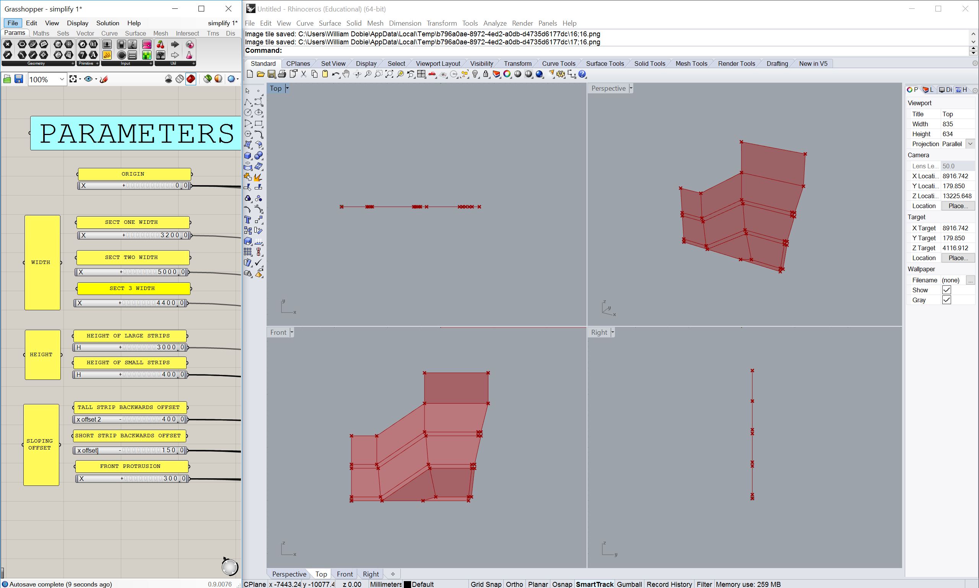Switch to the Curve Tools toolbar tab

(x=558, y=64)
